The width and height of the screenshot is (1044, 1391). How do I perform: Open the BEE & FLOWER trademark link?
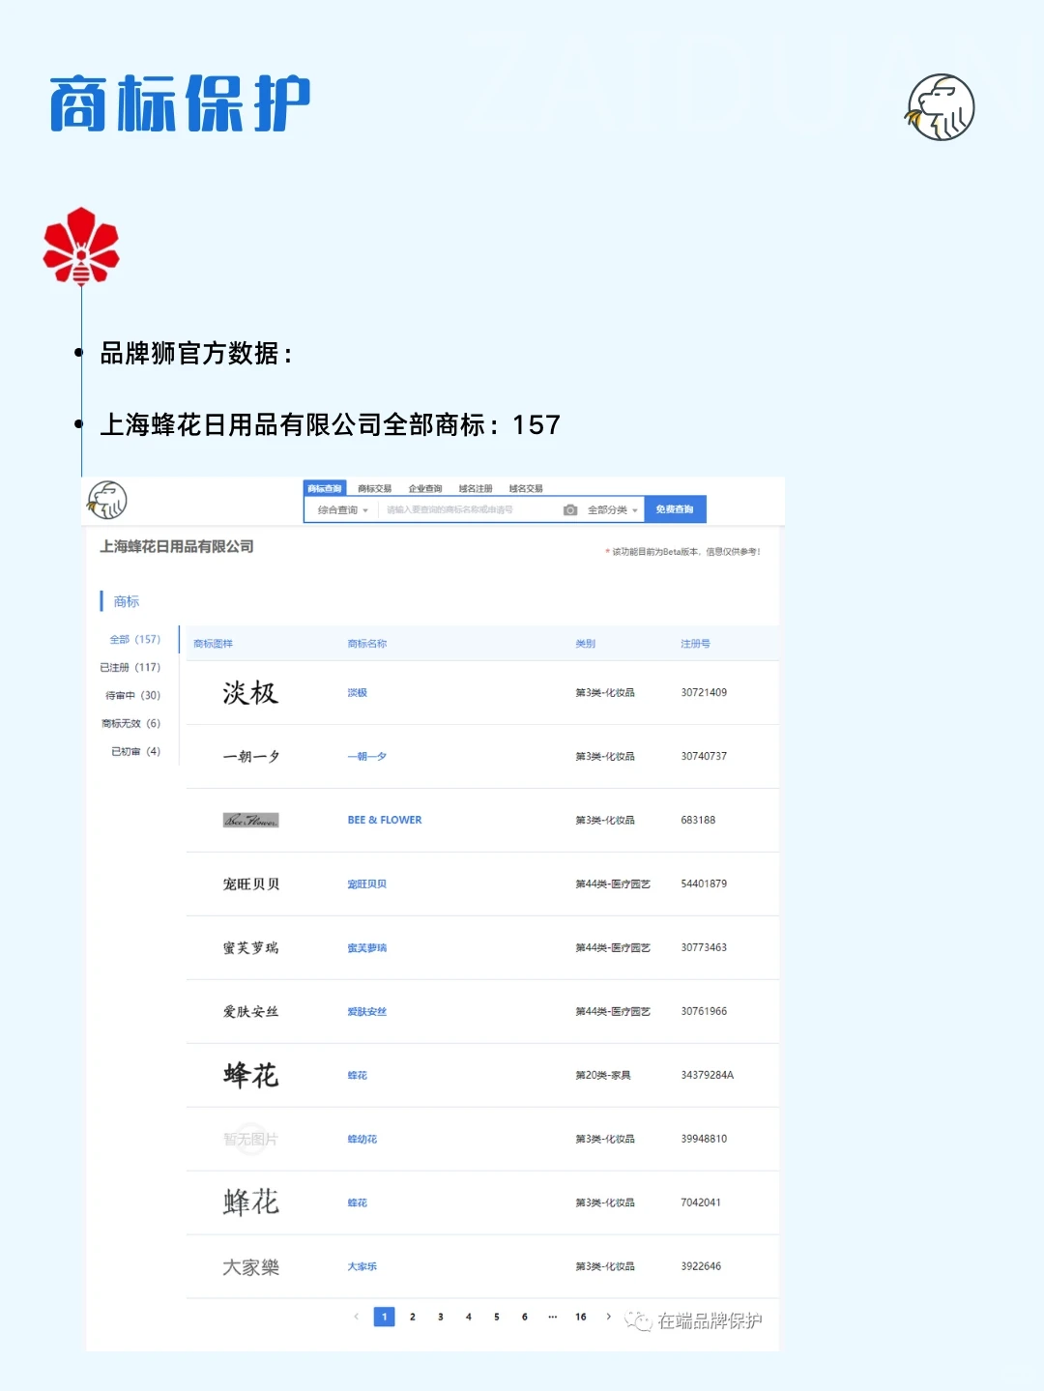click(x=385, y=820)
